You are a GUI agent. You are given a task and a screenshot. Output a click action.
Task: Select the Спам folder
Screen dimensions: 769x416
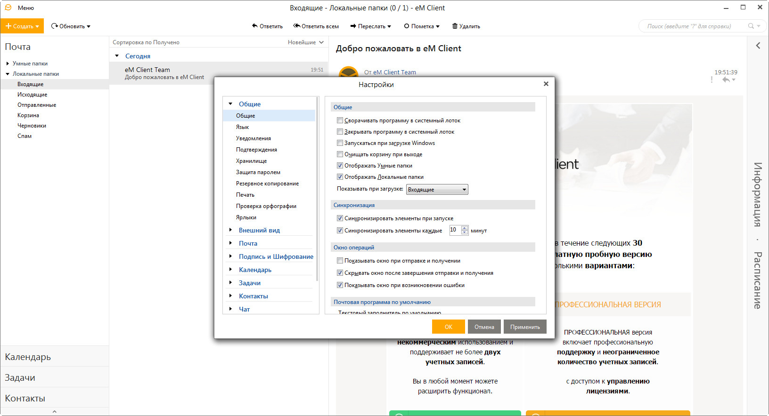tap(25, 136)
